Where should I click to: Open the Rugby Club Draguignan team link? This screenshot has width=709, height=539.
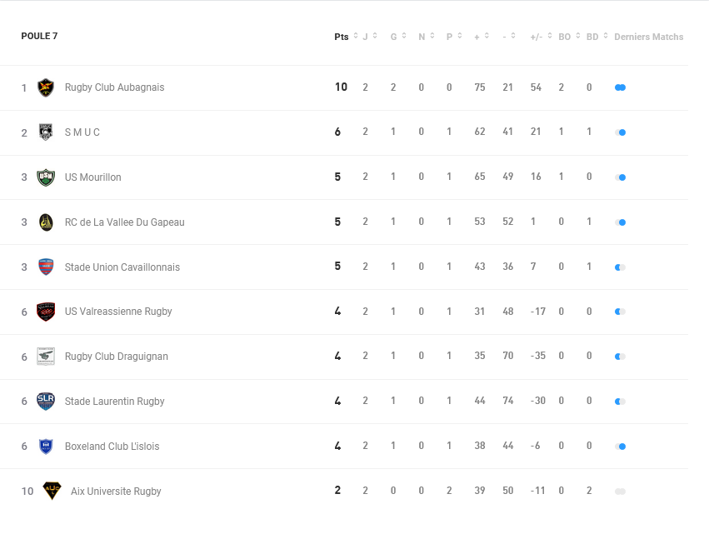point(117,357)
